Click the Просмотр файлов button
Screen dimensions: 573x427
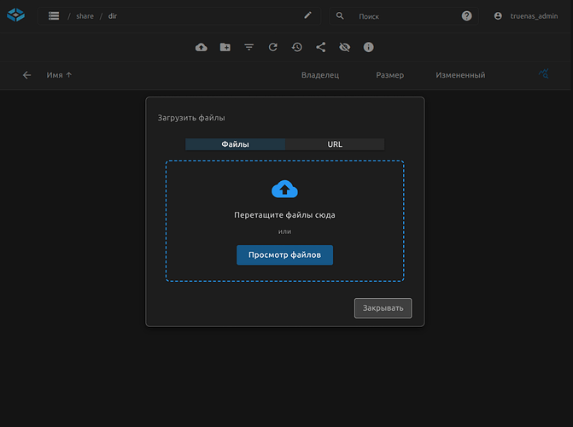pyautogui.click(x=284, y=254)
